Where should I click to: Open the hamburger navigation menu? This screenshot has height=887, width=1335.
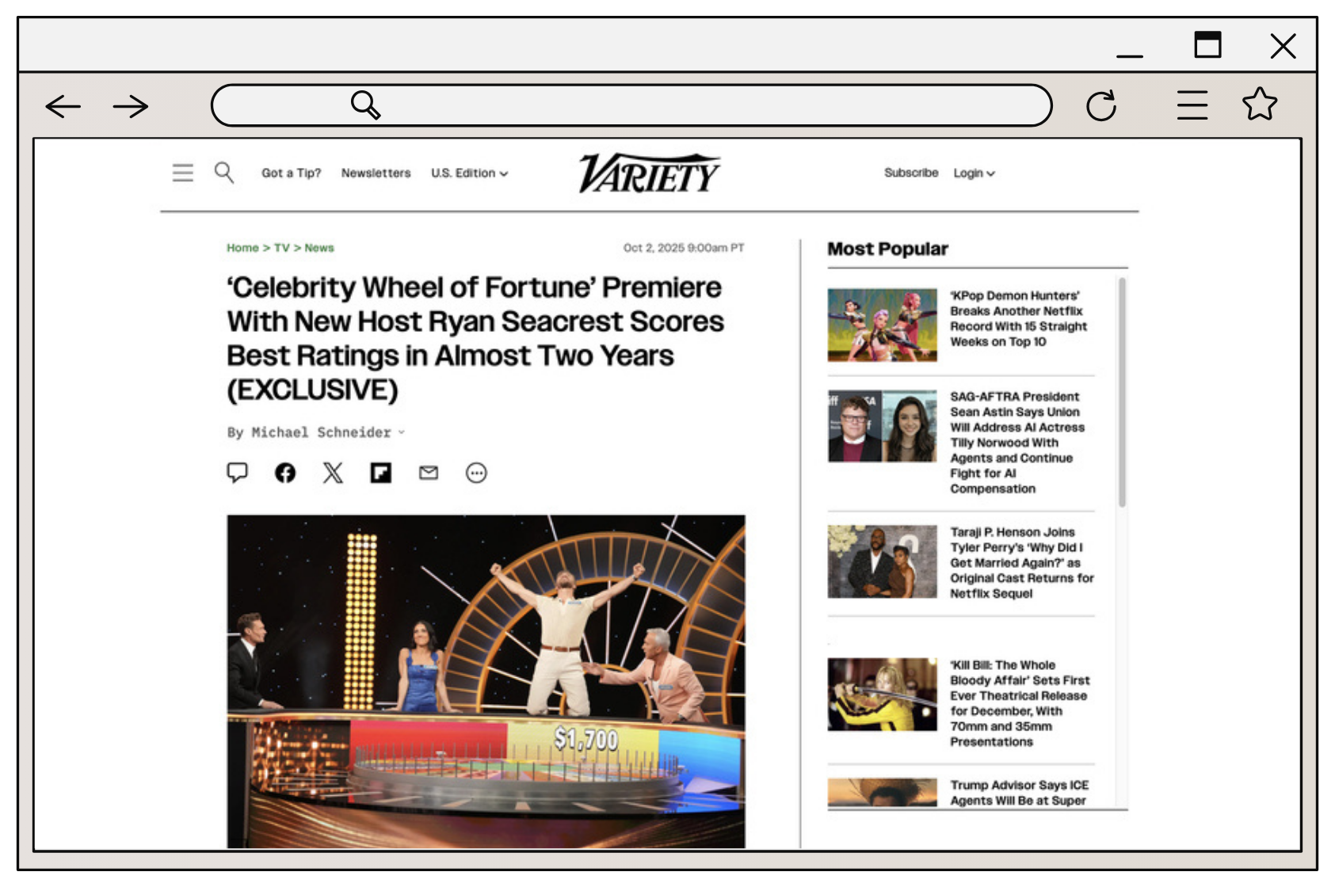tap(182, 173)
